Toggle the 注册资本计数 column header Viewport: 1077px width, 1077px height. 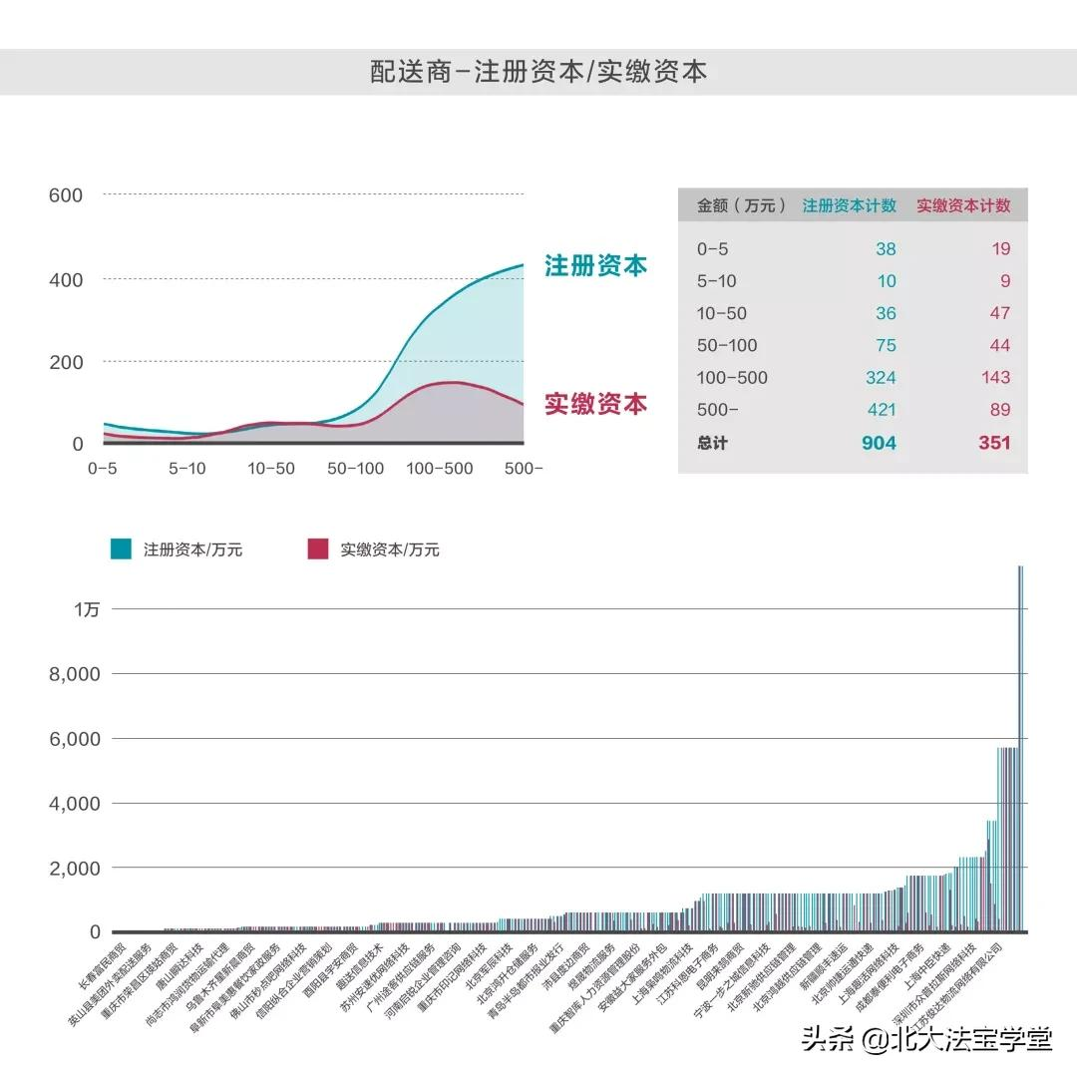849,205
